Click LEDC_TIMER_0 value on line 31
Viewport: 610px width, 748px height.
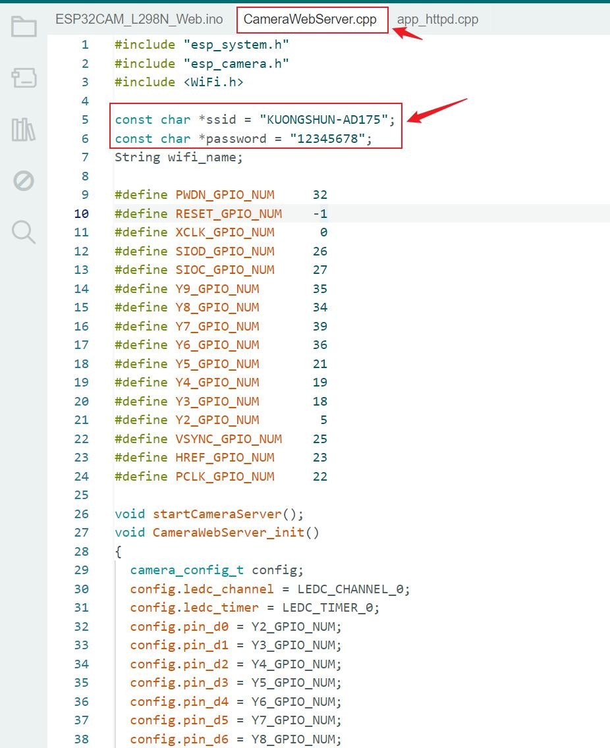(327, 608)
